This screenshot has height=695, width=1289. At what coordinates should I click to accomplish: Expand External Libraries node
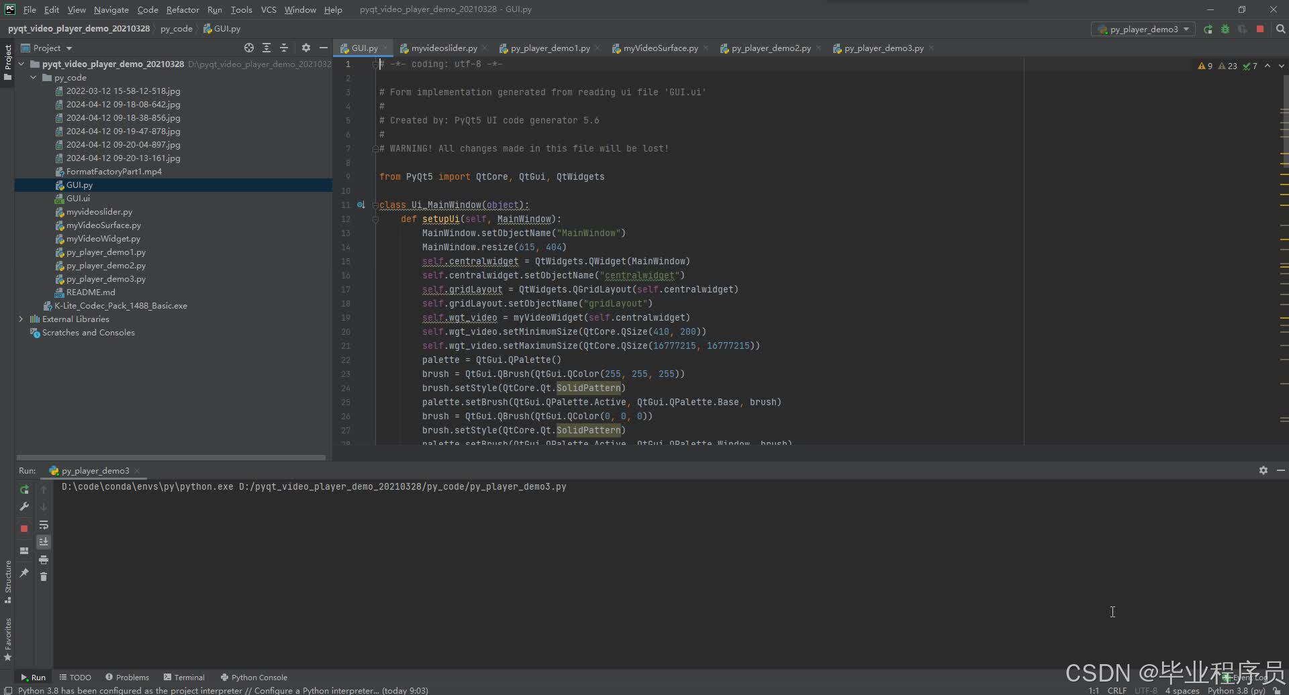(21, 319)
